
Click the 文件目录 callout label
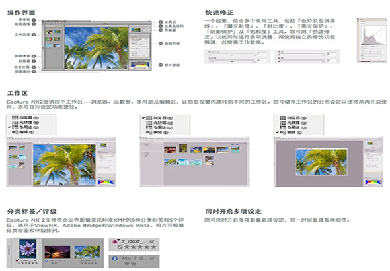click(x=22, y=34)
